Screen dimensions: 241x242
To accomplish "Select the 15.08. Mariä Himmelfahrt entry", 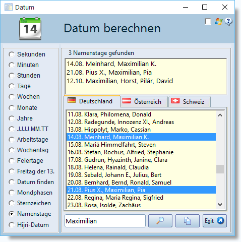I will pyautogui.click(x=141, y=145).
